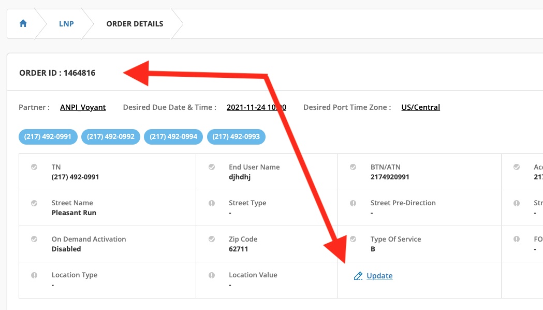Select the Order Details breadcrumb item
This screenshot has height=310, width=543.
tap(135, 24)
